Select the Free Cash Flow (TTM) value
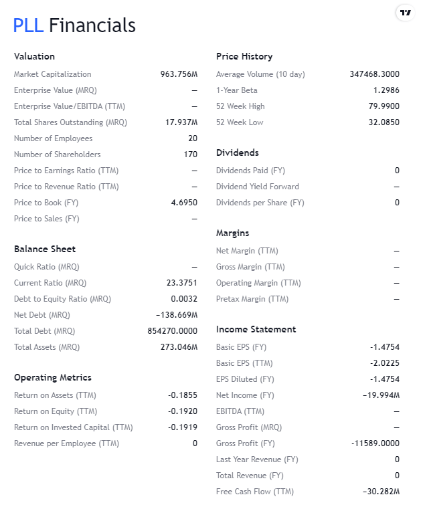Image resolution: width=427 pixels, height=515 pixels. coord(381,492)
